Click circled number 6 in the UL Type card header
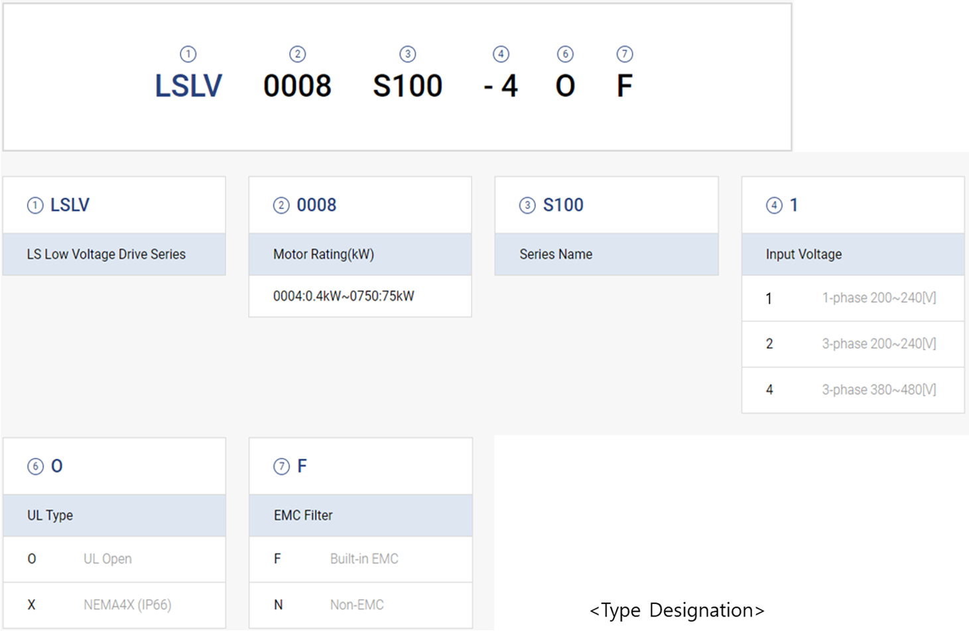969x633 pixels. point(35,467)
